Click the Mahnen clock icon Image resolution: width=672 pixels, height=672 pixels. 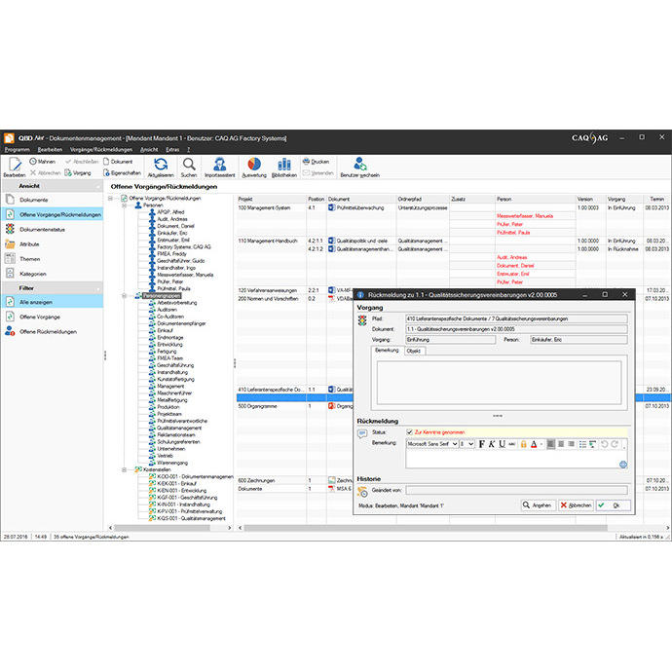33,162
